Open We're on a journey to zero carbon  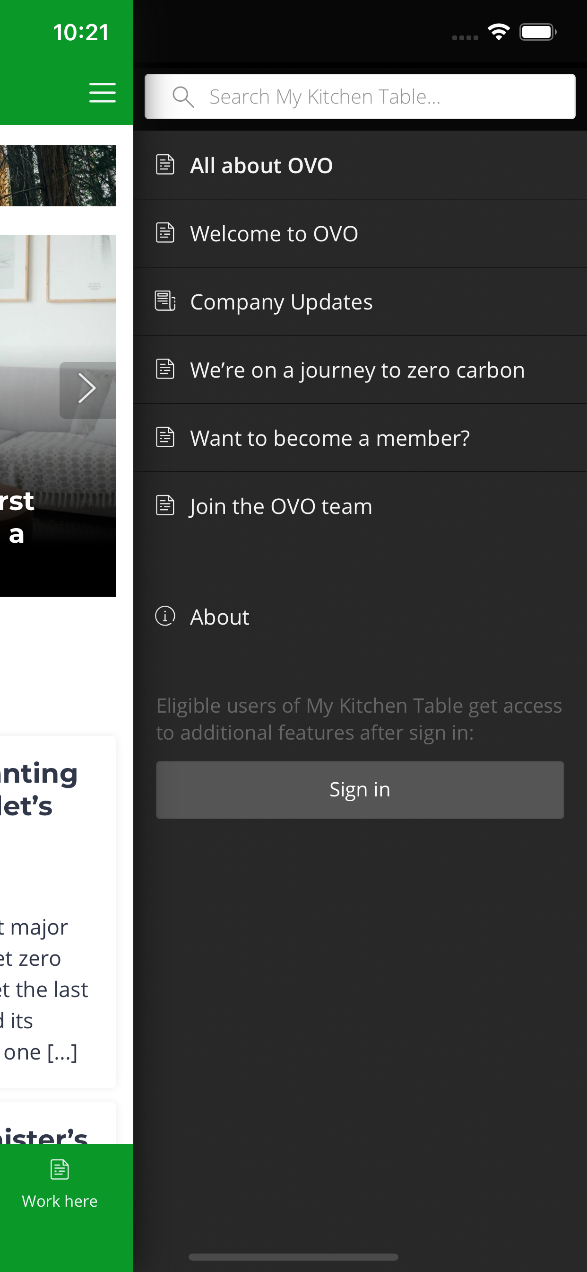point(360,370)
